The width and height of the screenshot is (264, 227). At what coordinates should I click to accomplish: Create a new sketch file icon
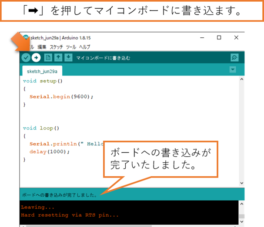(x=48, y=58)
